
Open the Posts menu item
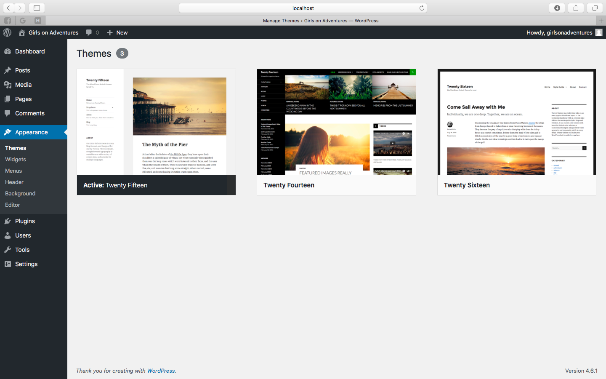pyautogui.click(x=34, y=70)
